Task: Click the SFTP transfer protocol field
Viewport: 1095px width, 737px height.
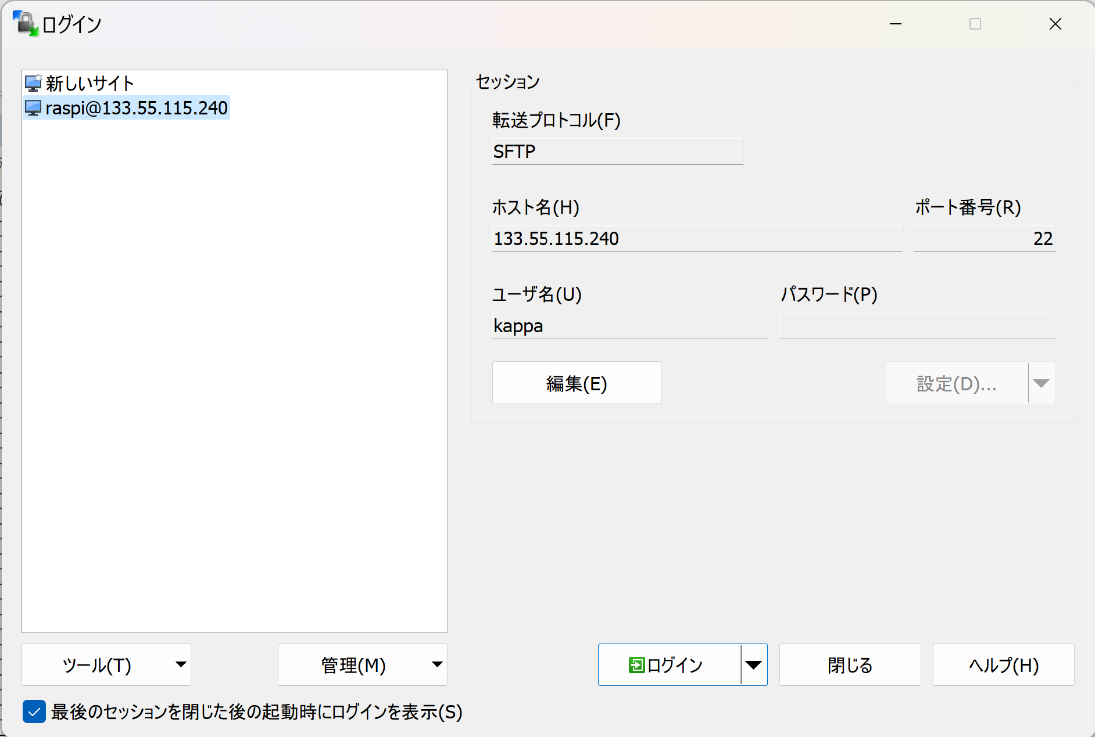Action: click(x=617, y=152)
